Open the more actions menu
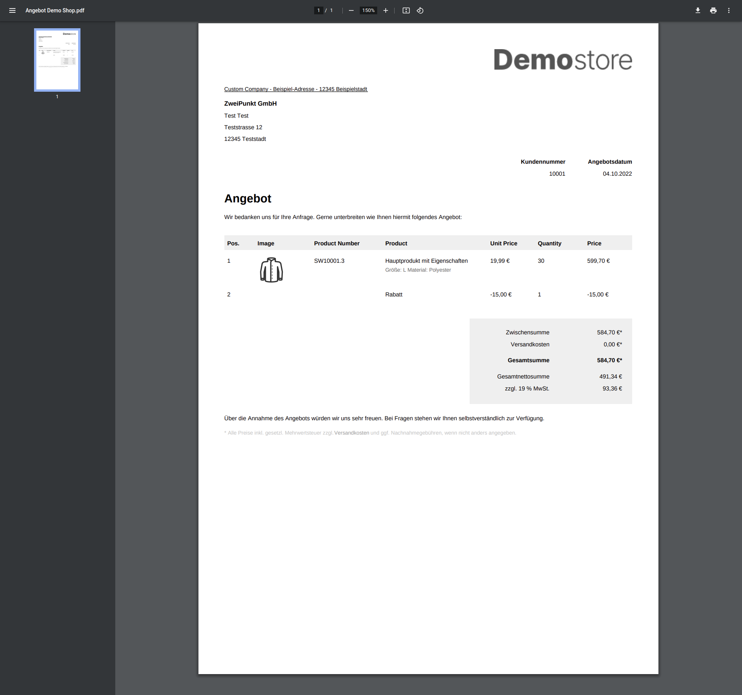742x695 pixels. click(728, 10)
